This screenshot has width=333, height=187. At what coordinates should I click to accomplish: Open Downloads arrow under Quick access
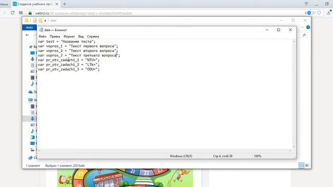click(32, 59)
